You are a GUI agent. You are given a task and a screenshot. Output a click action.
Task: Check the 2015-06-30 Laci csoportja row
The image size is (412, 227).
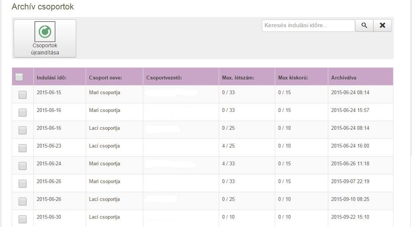tap(22, 219)
